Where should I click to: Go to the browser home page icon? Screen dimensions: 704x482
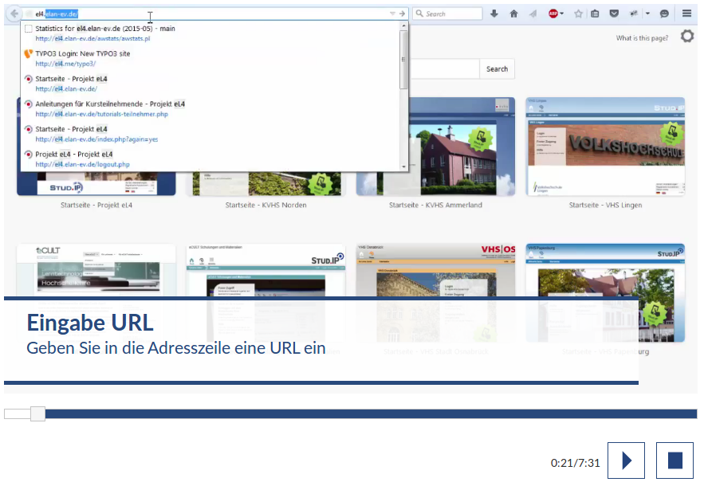(x=513, y=14)
